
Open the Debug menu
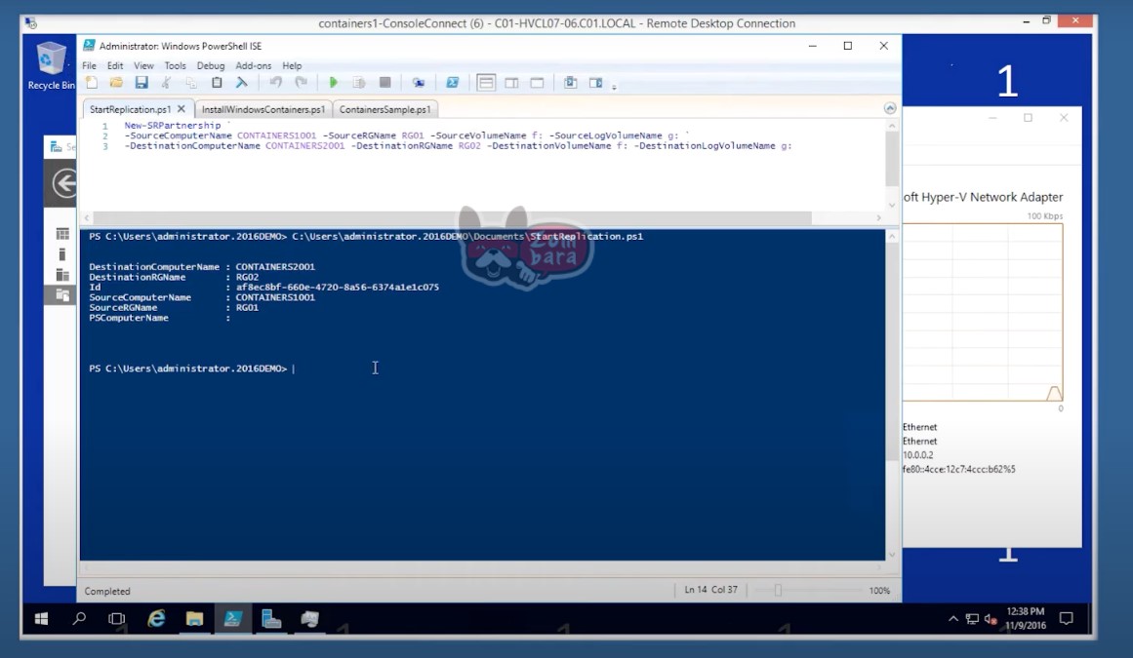[211, 65]
